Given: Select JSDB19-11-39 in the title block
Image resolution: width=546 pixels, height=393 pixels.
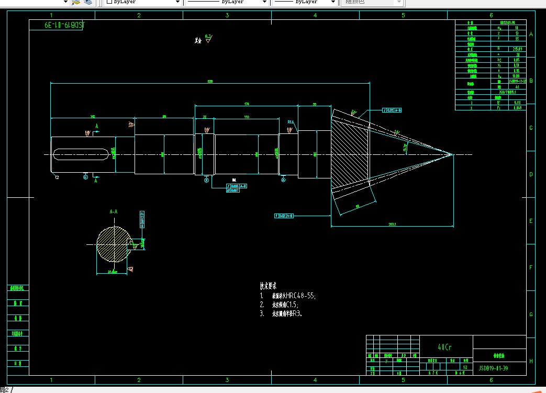Looking at the screenshot, I should click(493, 368).
